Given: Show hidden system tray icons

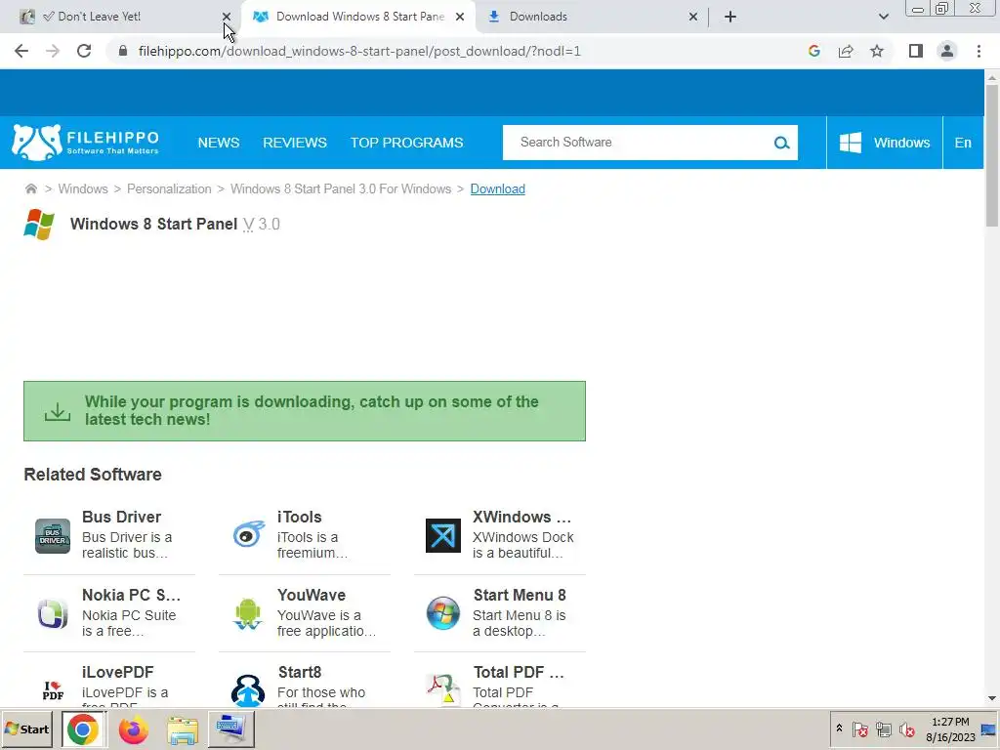Looking at the screenshot, I should tap(839, 729).
